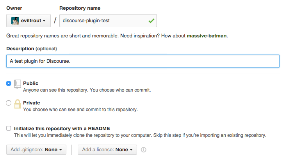Click the green checkmark validation icon
Viewport: 285px width, 161px height.
151,21
